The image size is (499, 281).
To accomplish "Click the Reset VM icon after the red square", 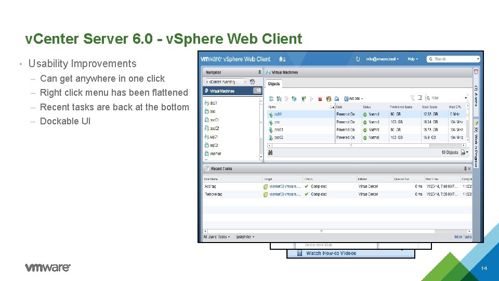I will 329,99.
